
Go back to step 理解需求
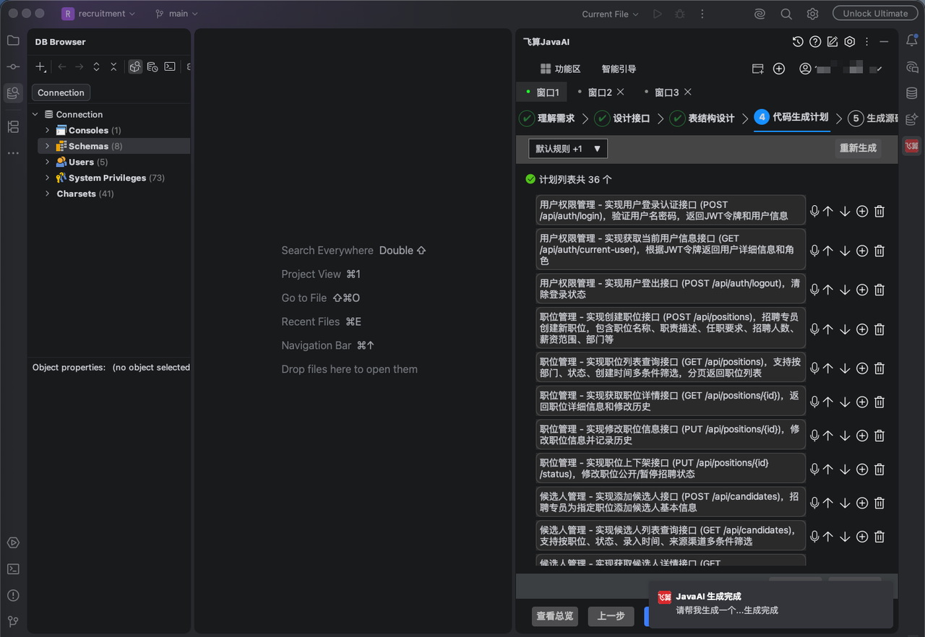547,118
